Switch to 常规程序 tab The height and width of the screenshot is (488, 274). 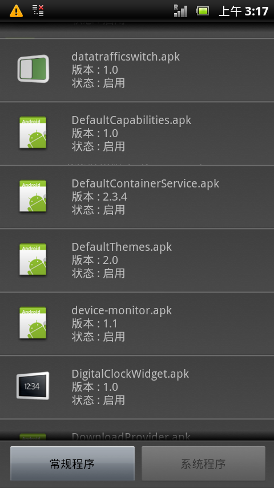[x=72, y=464]
